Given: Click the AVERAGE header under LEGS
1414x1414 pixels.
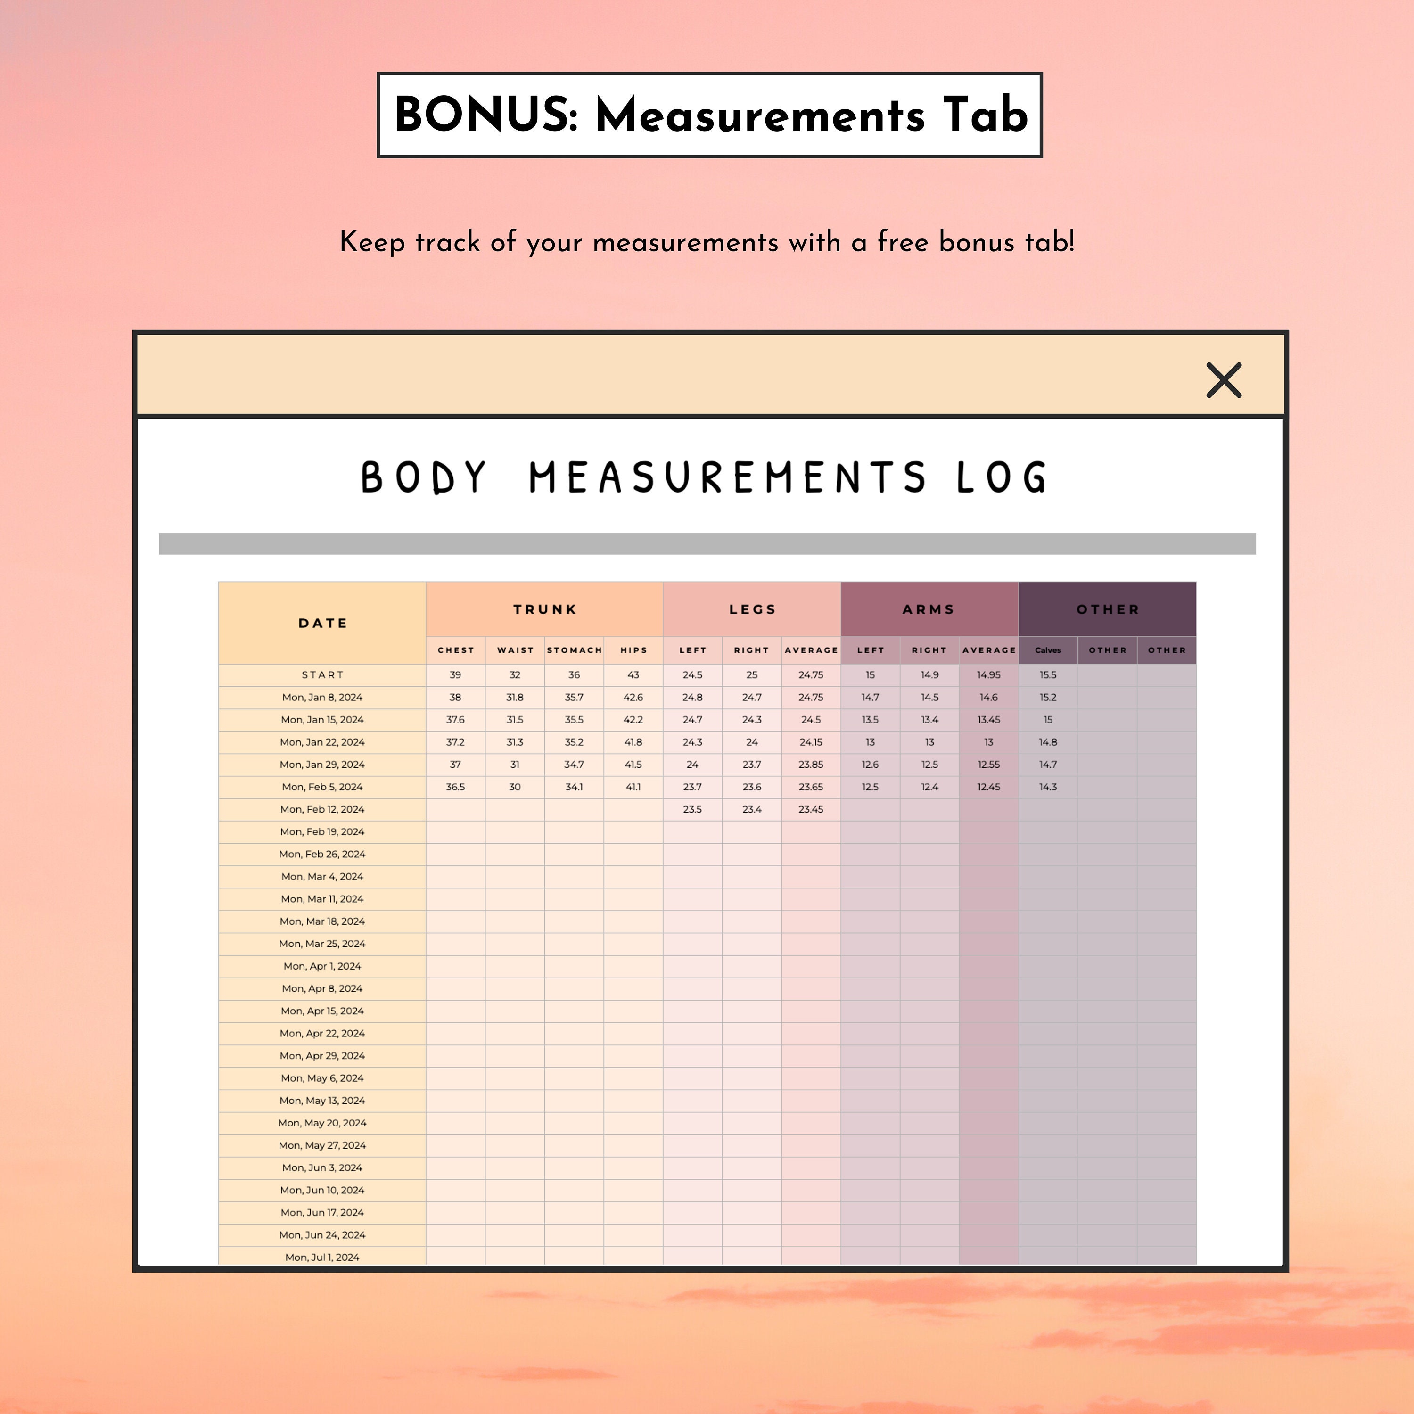Looking at the screenshot, I should [x=811, y=650].
